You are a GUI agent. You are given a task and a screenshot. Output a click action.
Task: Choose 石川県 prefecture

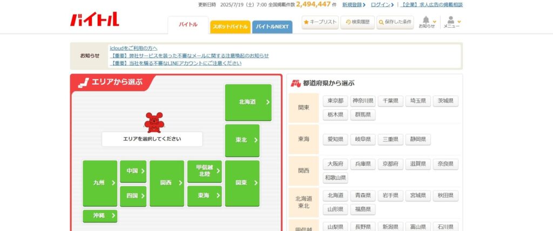pyautogui.click(x=446, y=227)
